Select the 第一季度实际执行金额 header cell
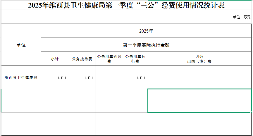 (146, 45)
